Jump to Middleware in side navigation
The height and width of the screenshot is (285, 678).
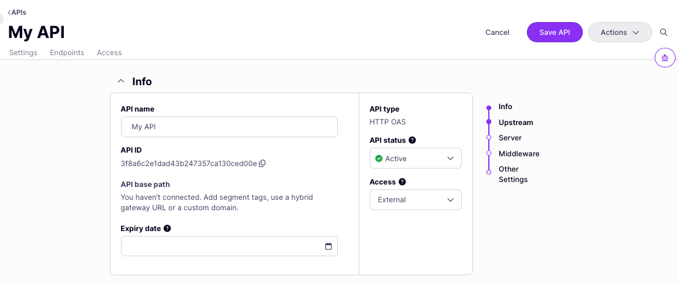(518, 154)
